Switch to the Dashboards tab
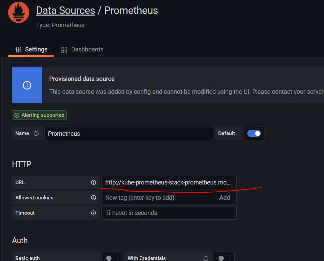The width and height of the screenshot is (324, 261). pyautogui.click(x=82, y=49)
